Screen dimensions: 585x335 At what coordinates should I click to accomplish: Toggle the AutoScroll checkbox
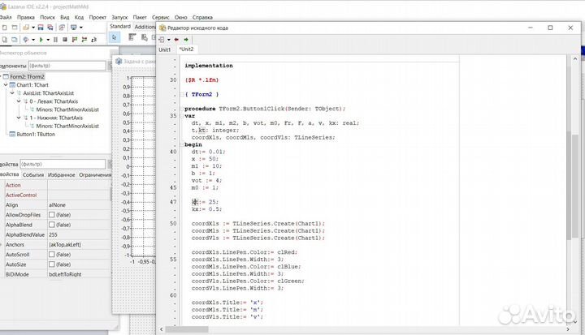(53, 254)
